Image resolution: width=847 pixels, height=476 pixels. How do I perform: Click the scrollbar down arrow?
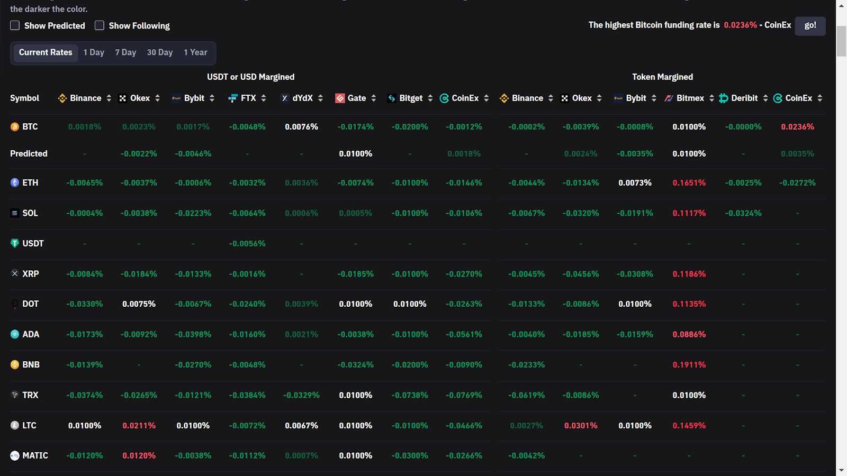(842, 470)
